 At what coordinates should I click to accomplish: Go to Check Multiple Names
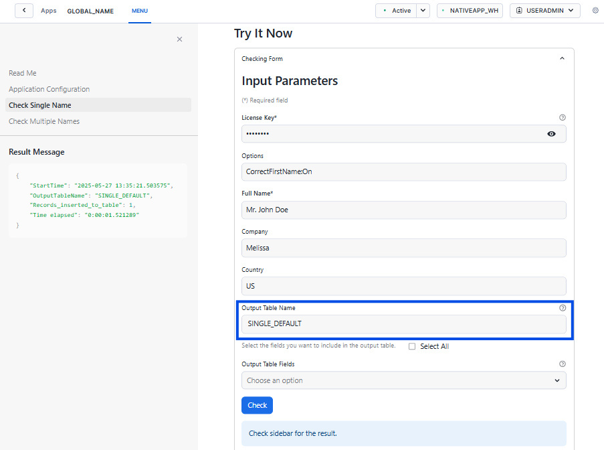click(44, 121)
